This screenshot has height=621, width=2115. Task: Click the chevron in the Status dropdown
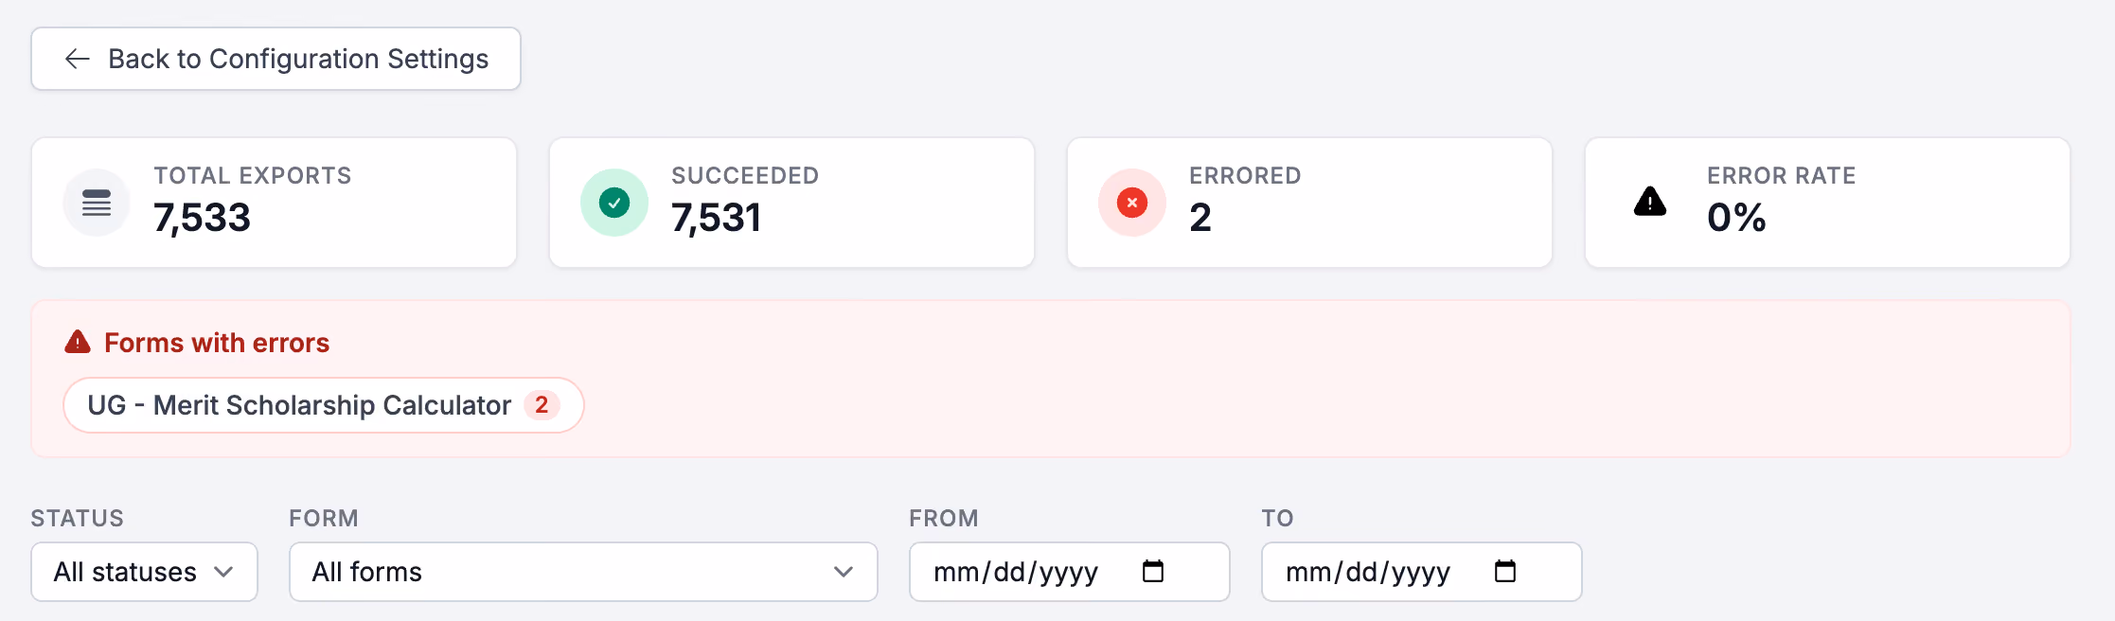[223, 572]
